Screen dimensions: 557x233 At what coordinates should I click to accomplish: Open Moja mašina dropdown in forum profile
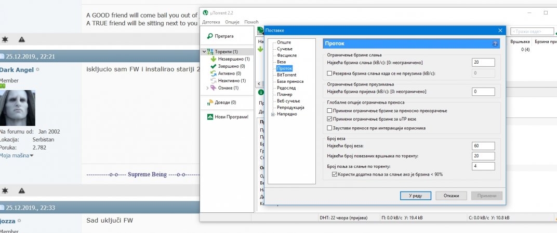pyautogui.click(x=16, y=155)
